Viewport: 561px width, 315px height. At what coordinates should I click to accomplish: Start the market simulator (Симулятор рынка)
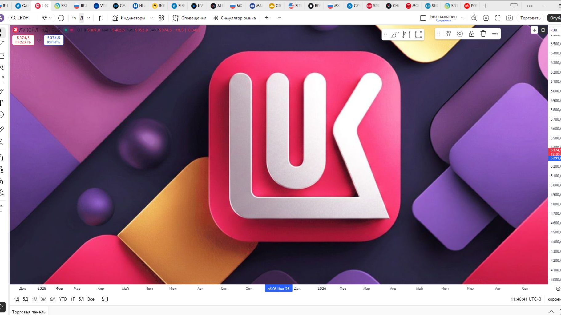[x=235, y=18]
